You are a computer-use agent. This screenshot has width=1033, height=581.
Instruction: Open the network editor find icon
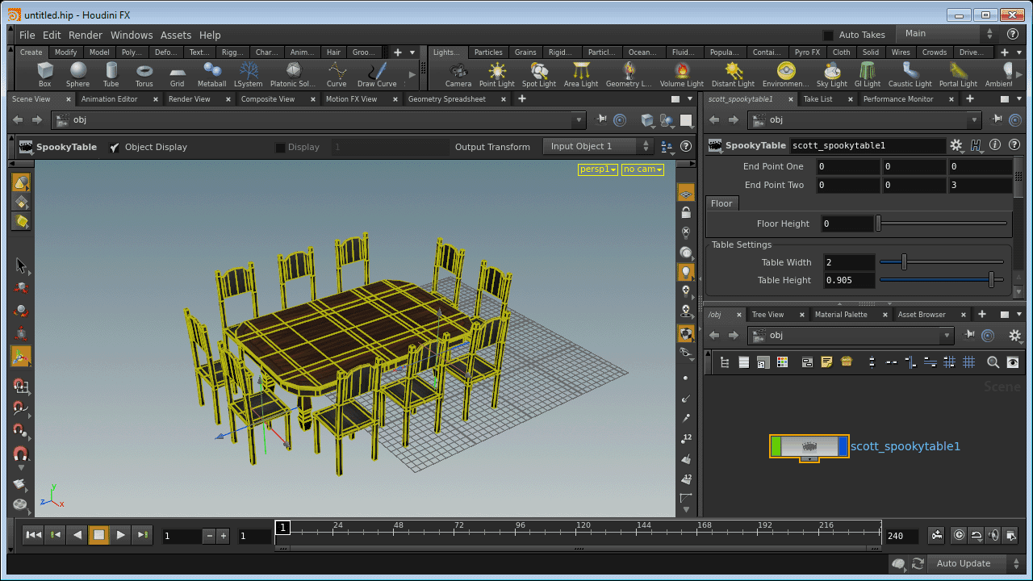pos(993,363)
